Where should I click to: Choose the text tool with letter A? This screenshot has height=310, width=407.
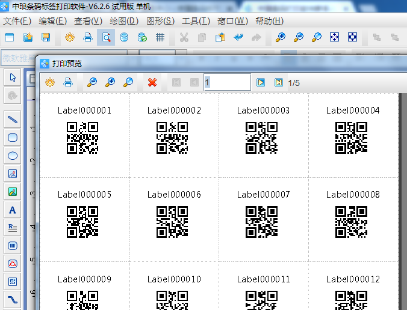click(12, 210)
